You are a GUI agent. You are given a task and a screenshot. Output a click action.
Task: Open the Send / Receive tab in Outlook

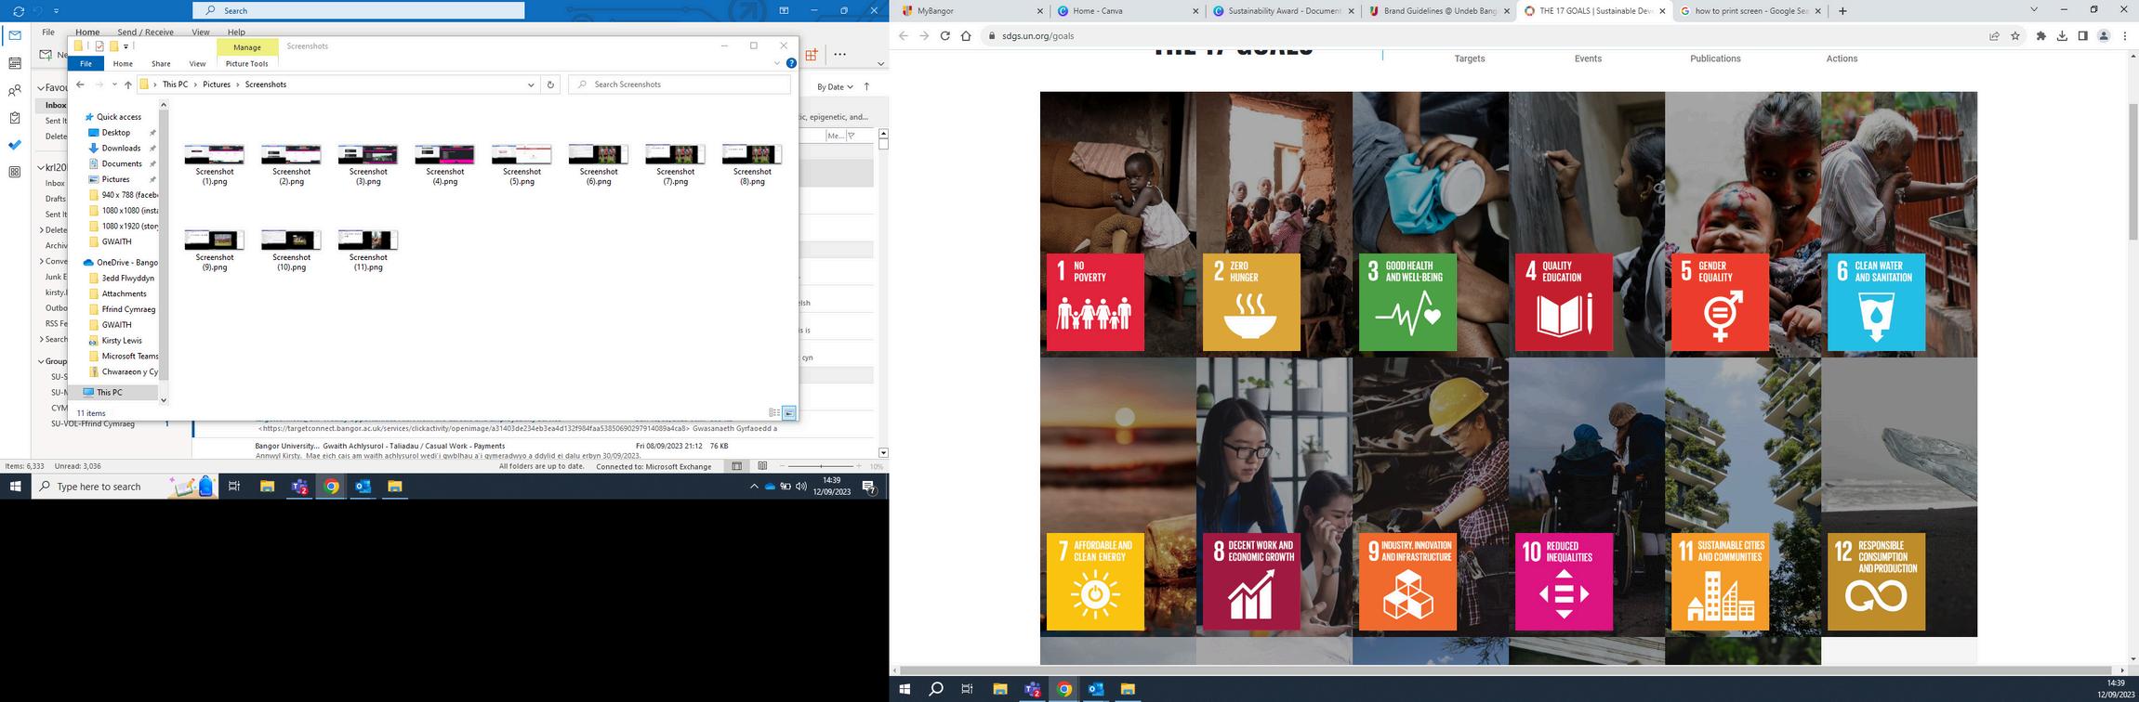(145, 32)
